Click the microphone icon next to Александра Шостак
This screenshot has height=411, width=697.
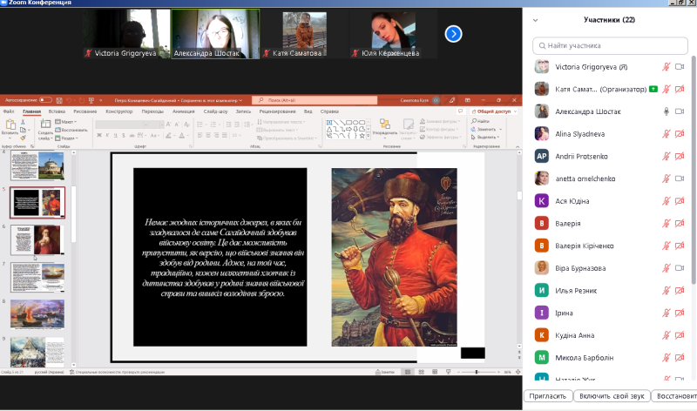point(666,111)
